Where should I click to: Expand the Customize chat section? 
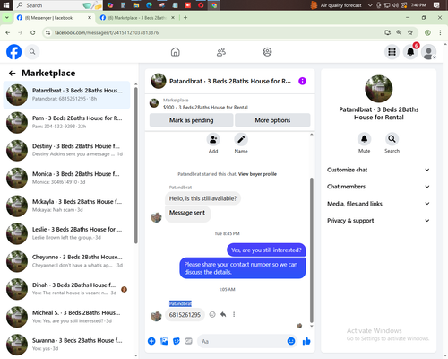tap(378, 170)
